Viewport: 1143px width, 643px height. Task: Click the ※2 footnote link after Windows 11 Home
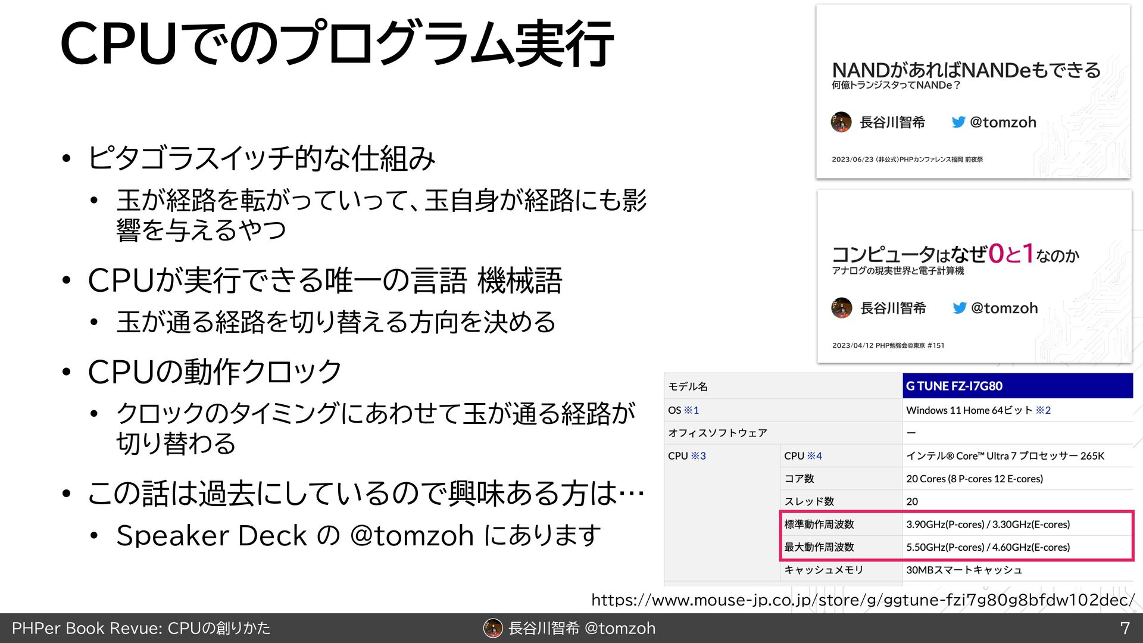point(1043,410)
